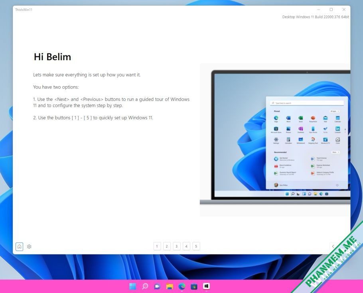Close the ThisIsWin11 window
This screenshot has width=363, height=293.
[344, 10]
